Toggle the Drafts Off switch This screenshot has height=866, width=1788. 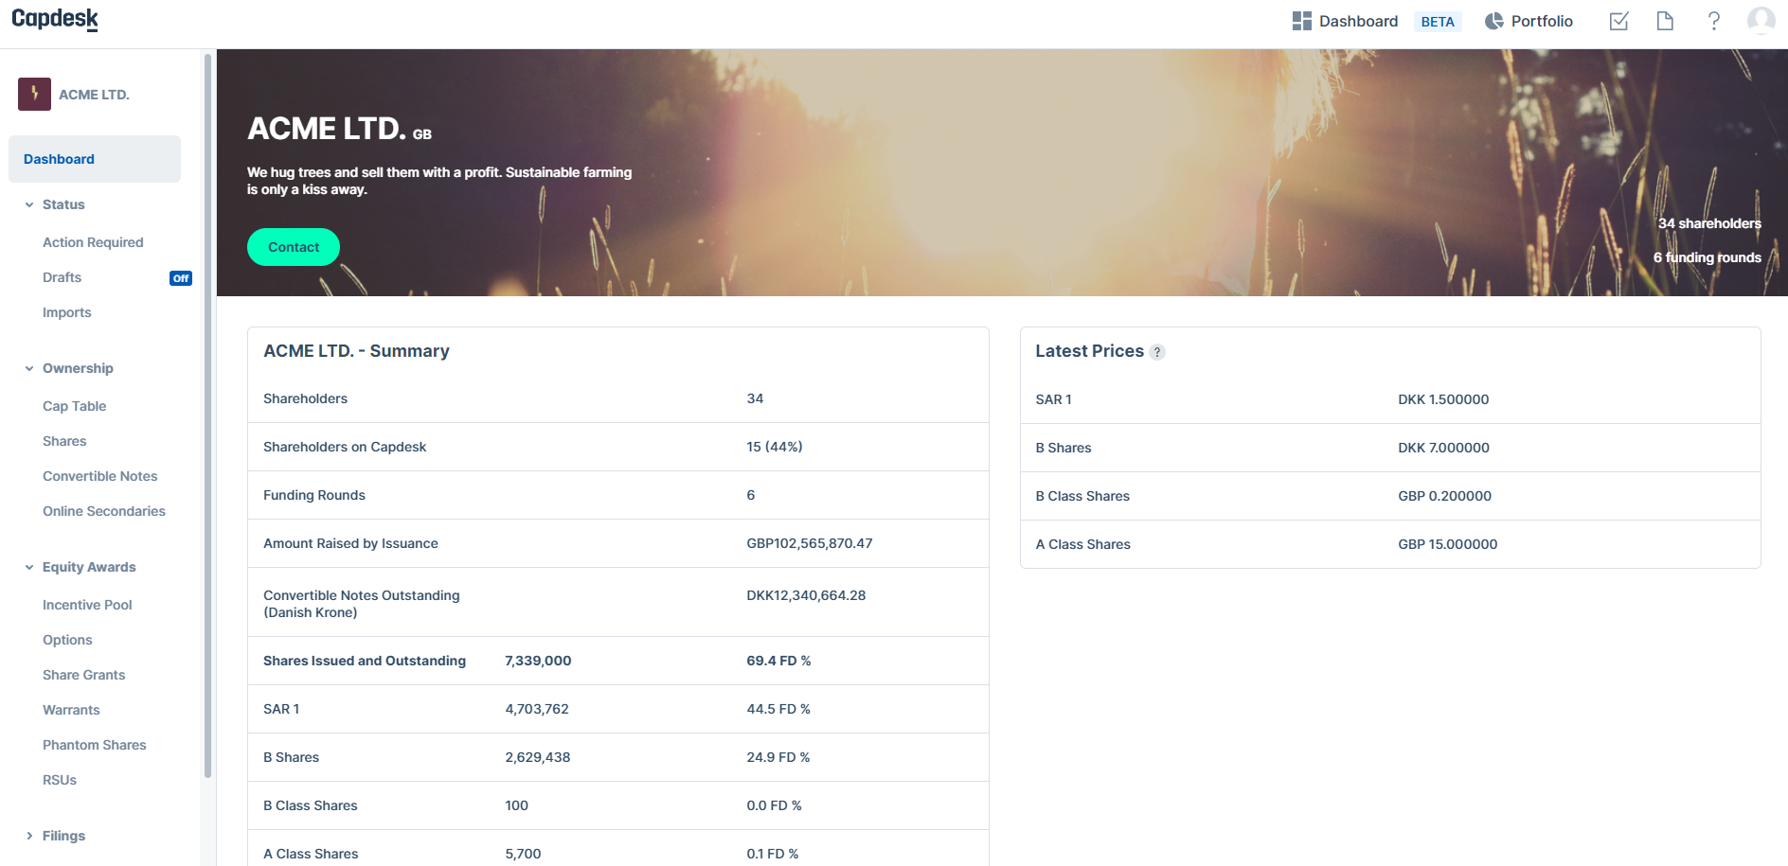coord(181,277)
